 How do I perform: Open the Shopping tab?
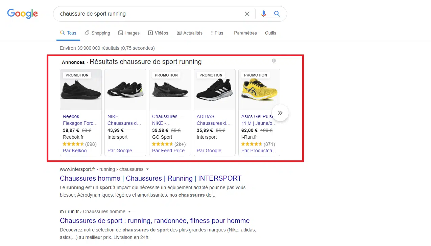[97, 33]
